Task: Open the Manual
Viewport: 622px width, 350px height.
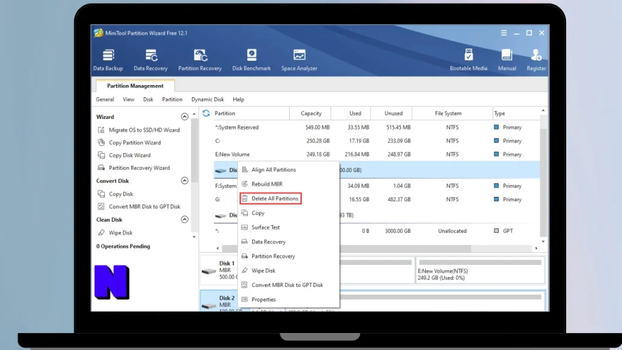Action: point(507,60)
